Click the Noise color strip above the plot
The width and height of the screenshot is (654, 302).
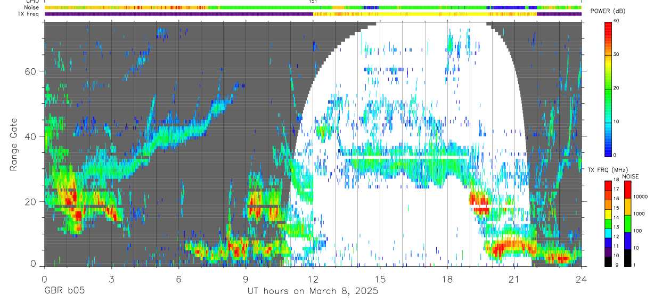click(x=313, y=7)
